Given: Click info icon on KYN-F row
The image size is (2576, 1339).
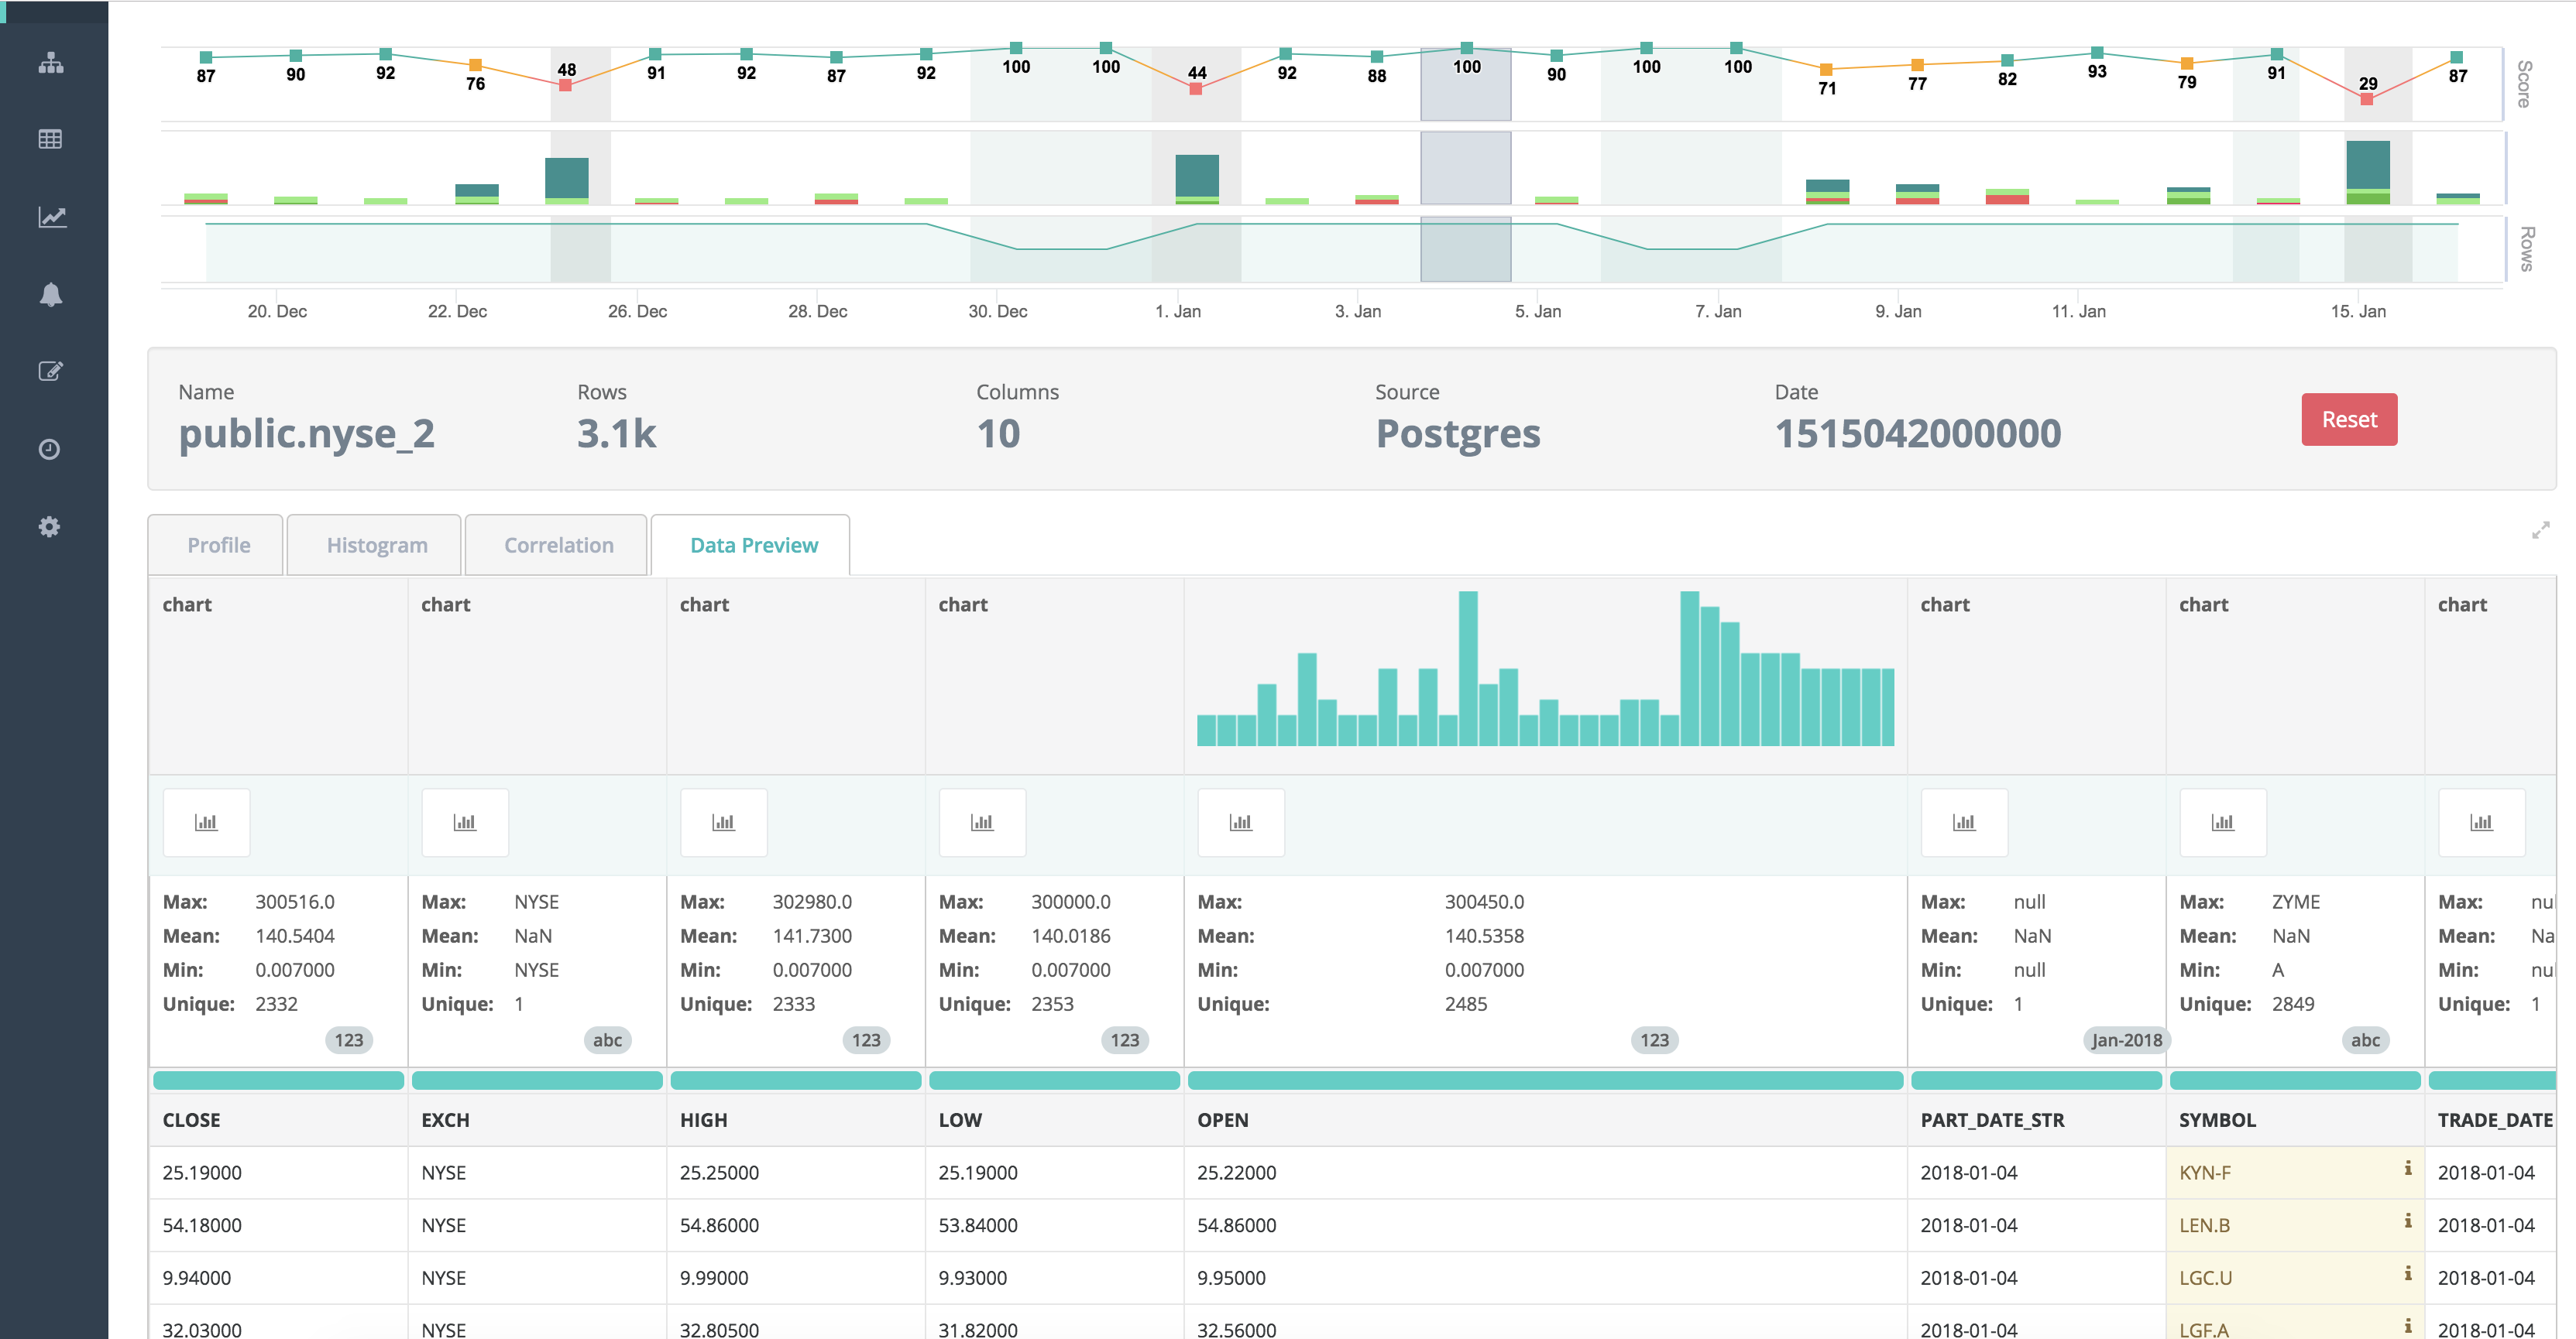Looking at the screenshot, I should tap(2408, 1168).
